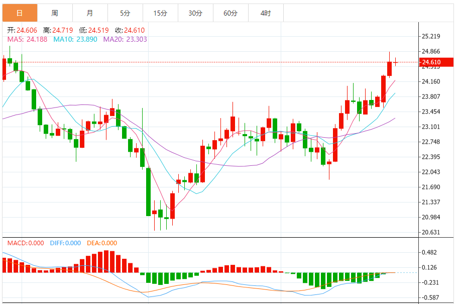Open the 5分 timeframe tab

click(x=125, y=13)
